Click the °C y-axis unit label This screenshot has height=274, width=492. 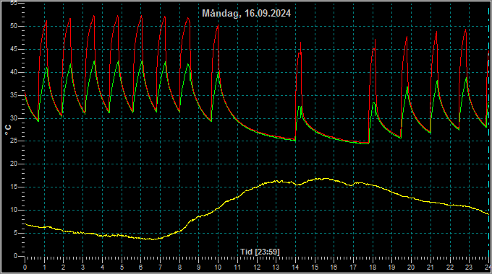click(x=8, y=129)
